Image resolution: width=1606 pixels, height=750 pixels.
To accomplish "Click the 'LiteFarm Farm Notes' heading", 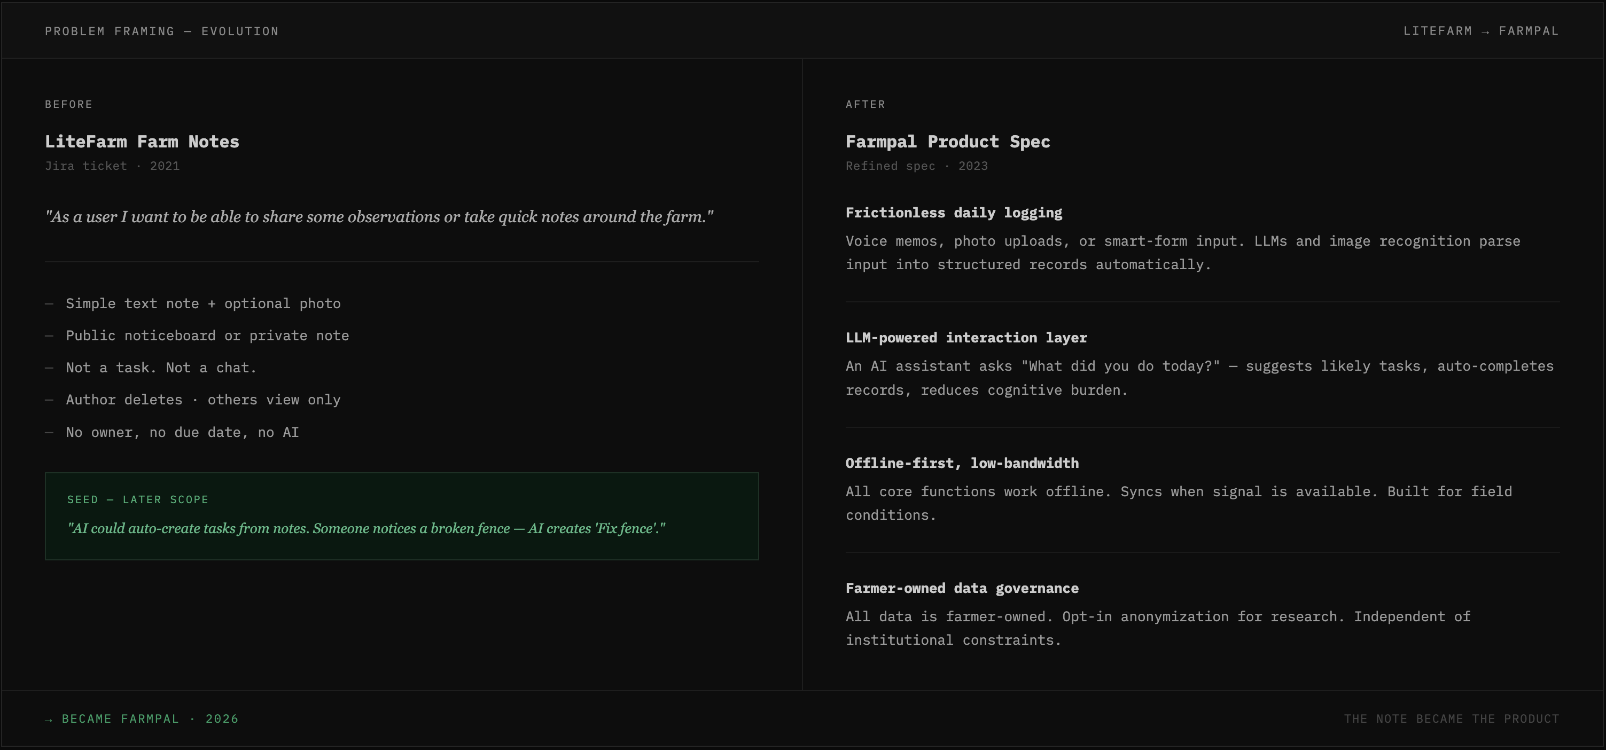I will click(x=142, y=142).
